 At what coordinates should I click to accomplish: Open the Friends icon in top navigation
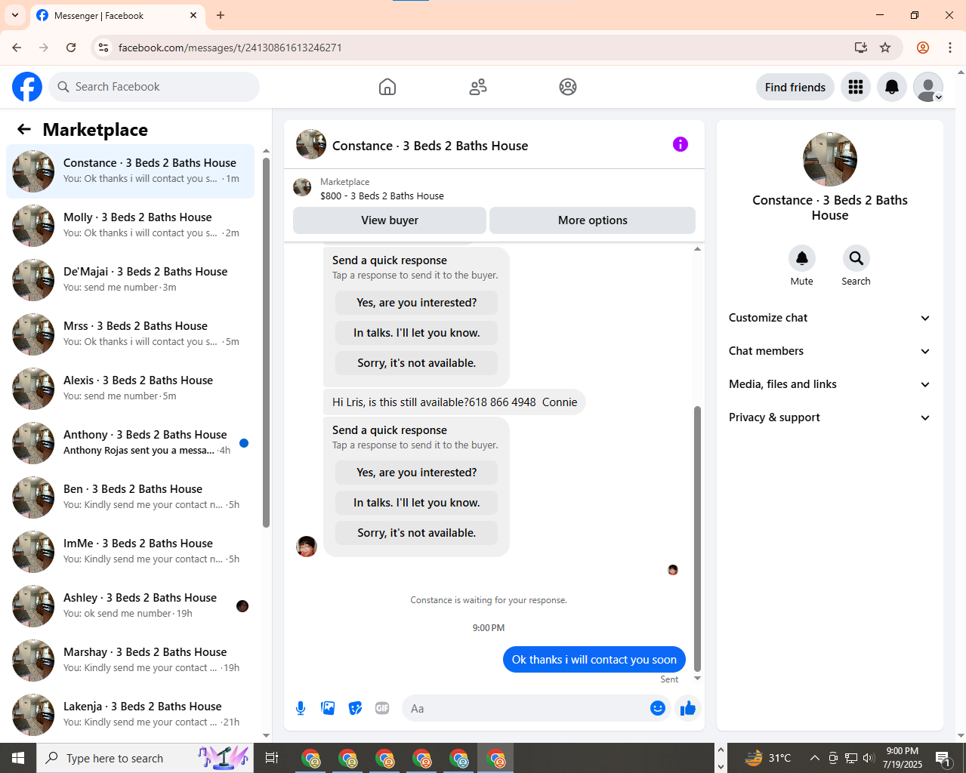point(478,87)
